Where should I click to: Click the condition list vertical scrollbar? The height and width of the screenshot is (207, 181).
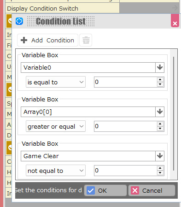[x=174, y=113]
